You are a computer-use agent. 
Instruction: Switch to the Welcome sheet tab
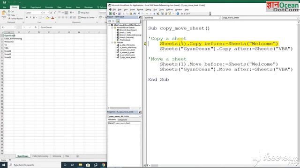(x=57, y=156)
